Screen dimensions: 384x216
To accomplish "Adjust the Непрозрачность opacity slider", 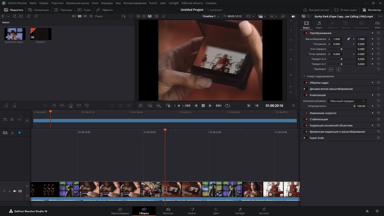I will 342,106.
